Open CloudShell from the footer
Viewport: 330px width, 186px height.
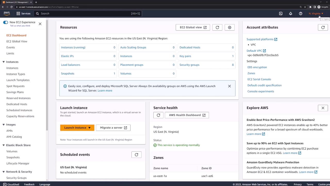point(11,184)
